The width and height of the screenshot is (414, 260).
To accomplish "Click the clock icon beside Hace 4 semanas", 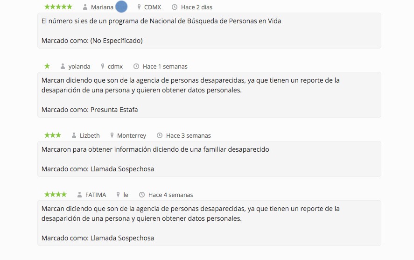I will point(142,195).
